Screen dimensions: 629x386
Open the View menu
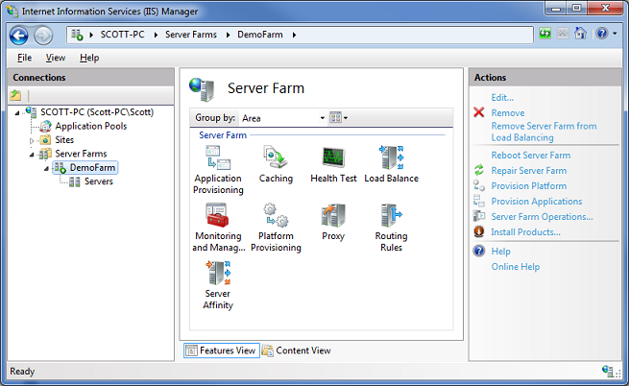click(x=56, y=58)
